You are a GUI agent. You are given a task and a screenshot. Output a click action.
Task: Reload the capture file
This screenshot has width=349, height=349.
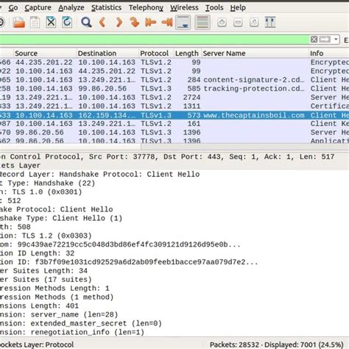pos(67,22)
